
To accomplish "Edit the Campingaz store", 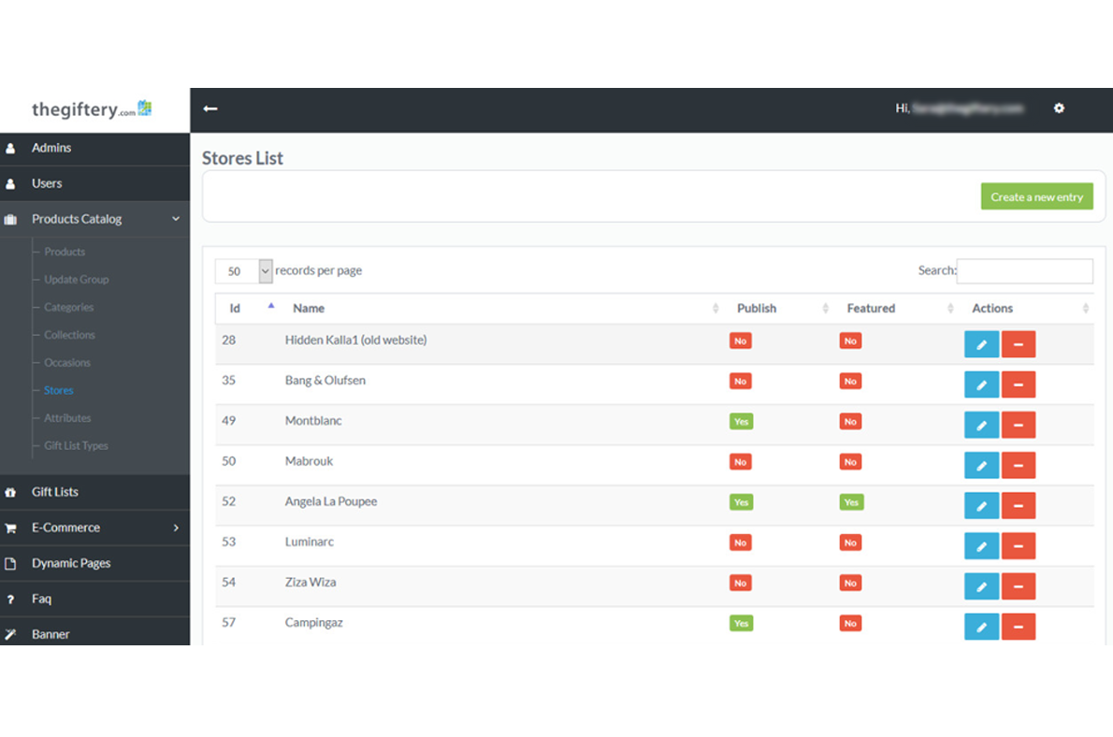I will 982,627.
